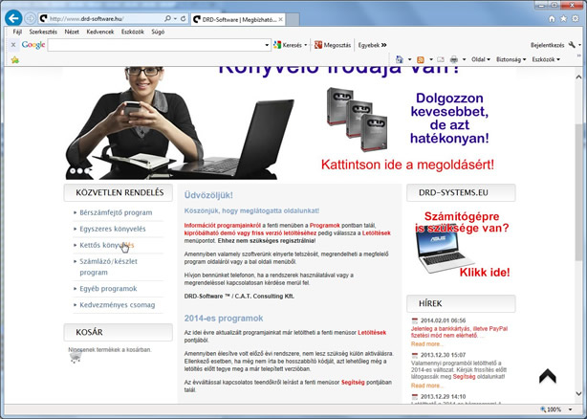
Task: Click the Read mail envelope icon
Action: [x=441, y=59]
